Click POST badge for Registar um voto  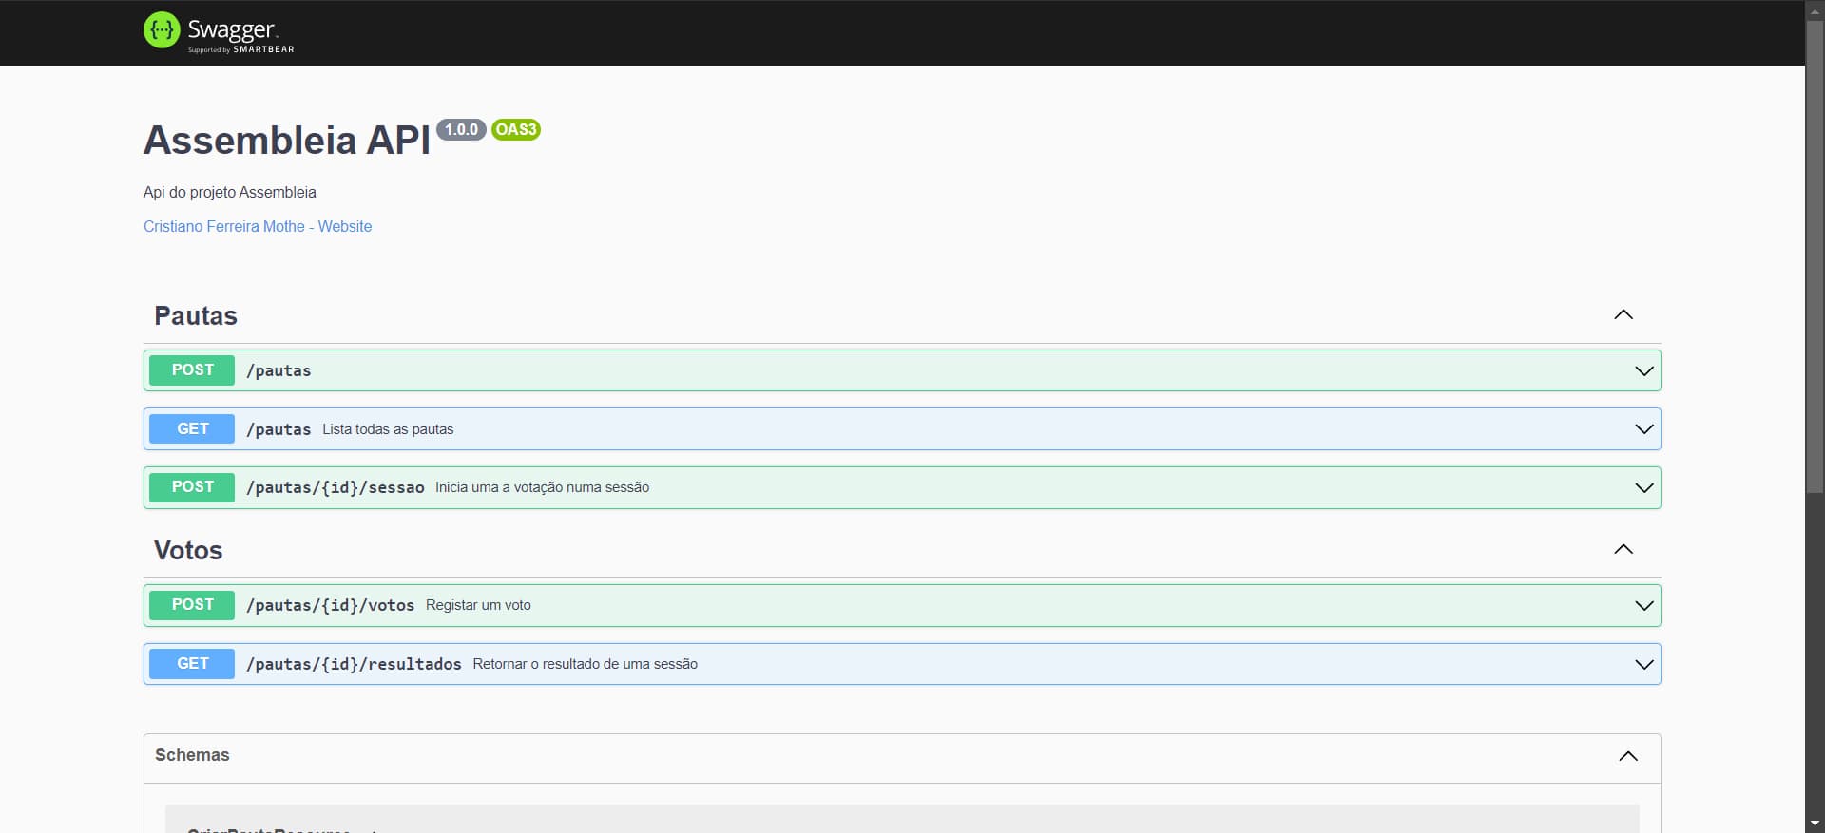(x=192, y=605)
